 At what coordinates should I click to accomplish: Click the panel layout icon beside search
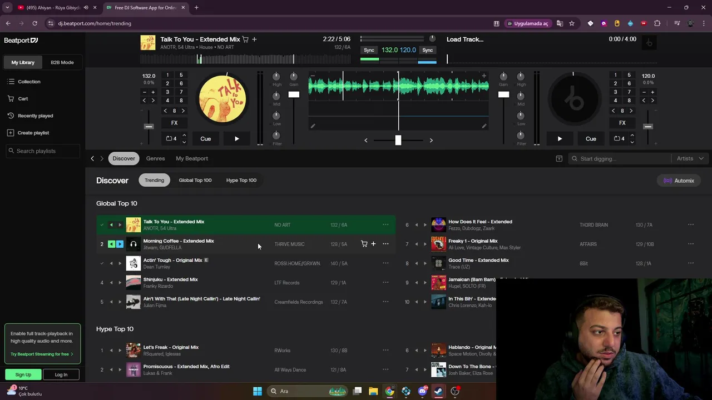pos(559,158)
